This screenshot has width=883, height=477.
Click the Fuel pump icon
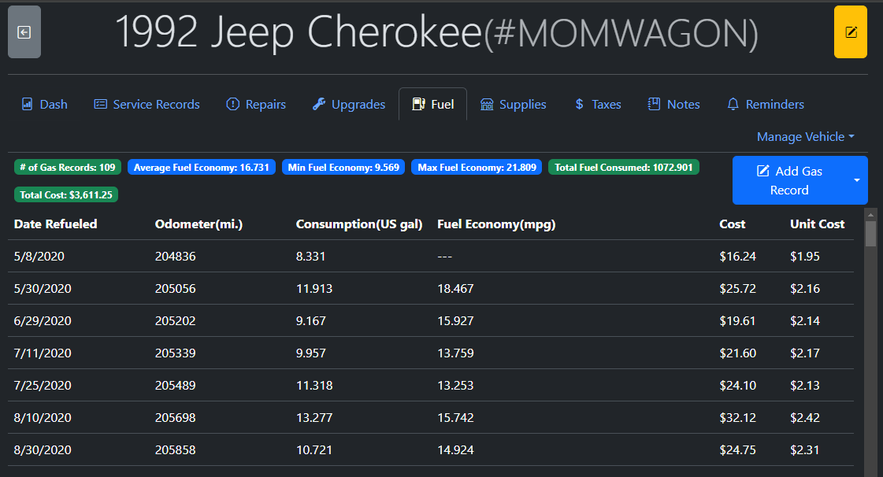pyautogui.click(x=418, y=104)
